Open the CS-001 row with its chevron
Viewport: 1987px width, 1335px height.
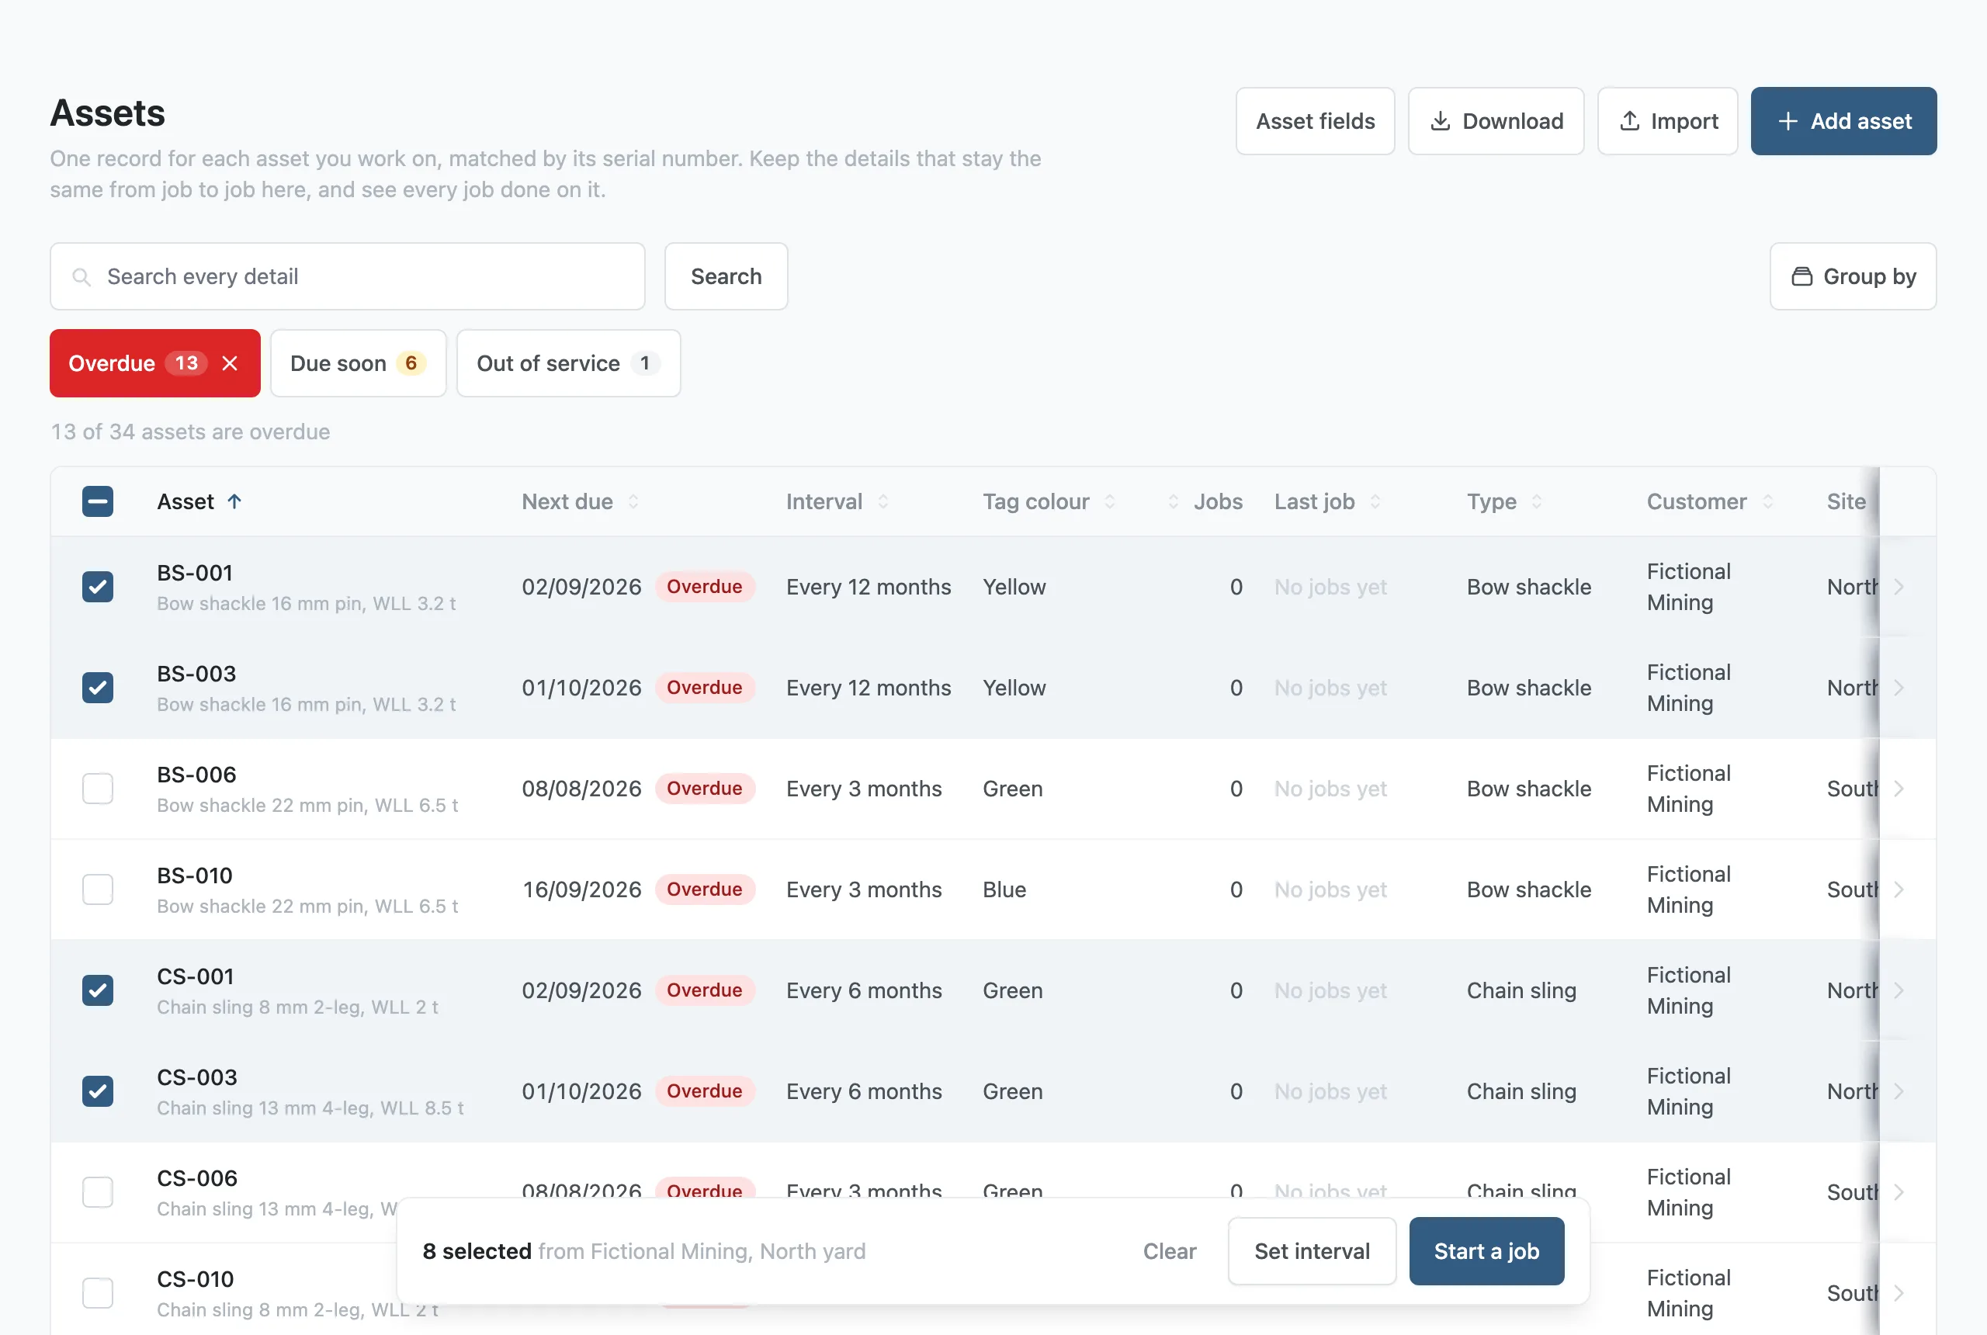(1899, 990)
